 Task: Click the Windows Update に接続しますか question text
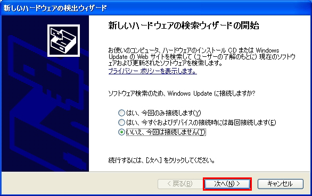[x=182, y=93]
